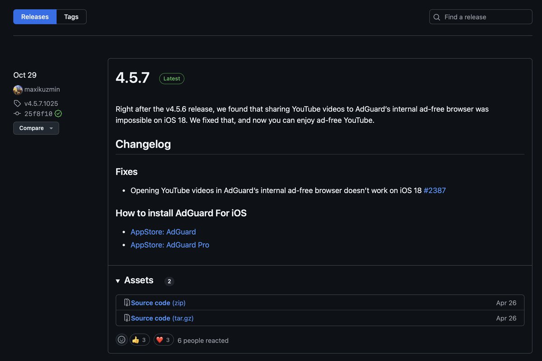Open the AppStore: AdGuard Pro link
The image size is (542, 361).
coord(170,245)
